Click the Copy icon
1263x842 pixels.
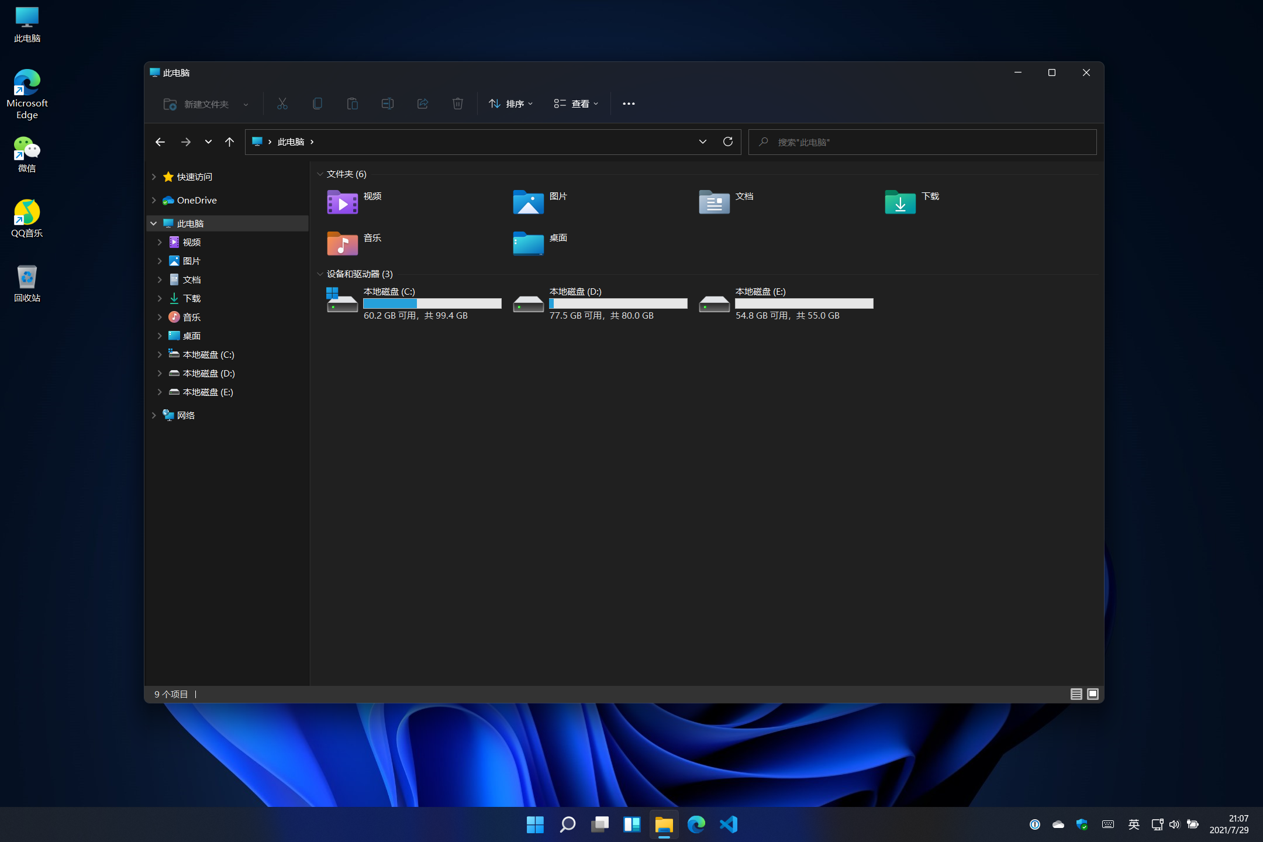pos(318,103)
